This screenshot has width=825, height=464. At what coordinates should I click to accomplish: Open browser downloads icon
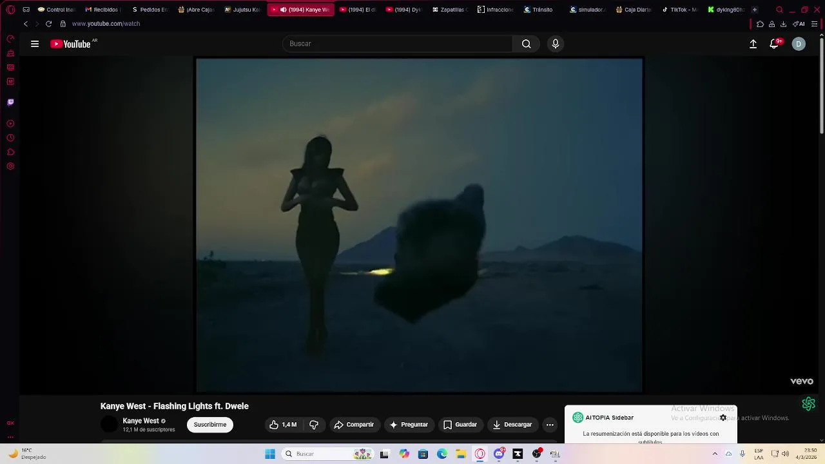(783, 24)
